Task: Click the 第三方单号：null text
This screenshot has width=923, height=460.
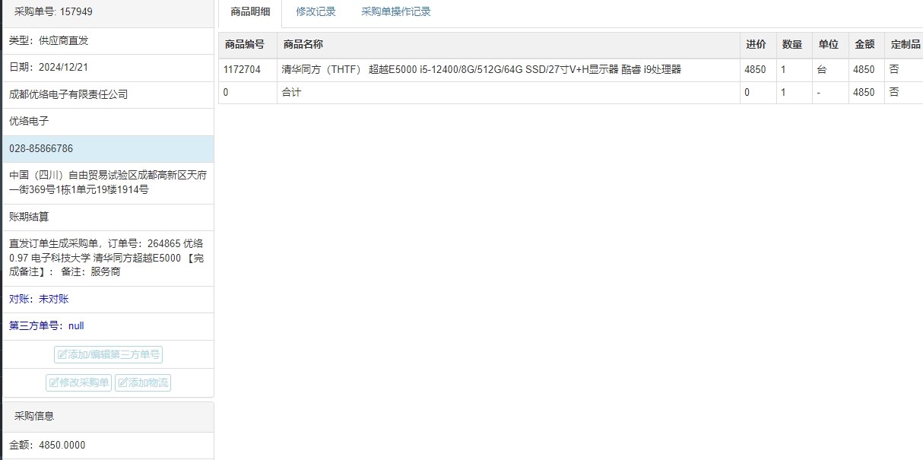Action: click(46, 326)
